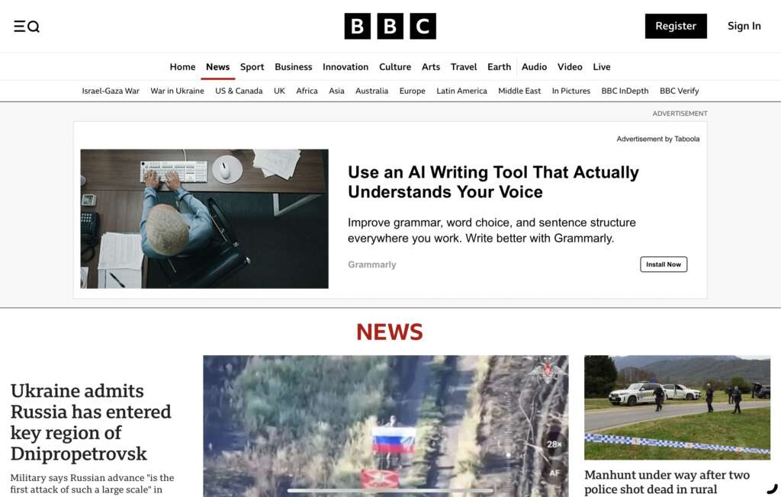Click Install Now in Grammarly ad
Screen dimensions: 781x497
coord(664,265)
